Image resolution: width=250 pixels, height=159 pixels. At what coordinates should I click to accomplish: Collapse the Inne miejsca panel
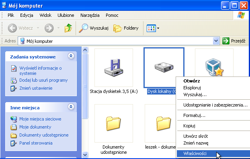point(71,107)
